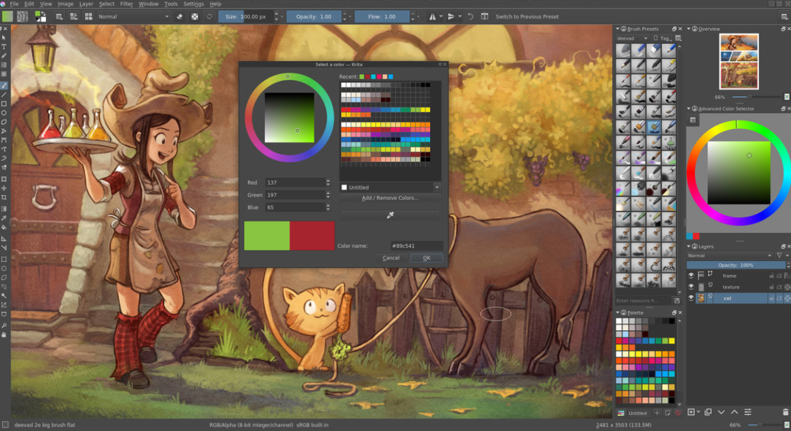Click Add / Remove Colors button

click(x=390, y=198)
